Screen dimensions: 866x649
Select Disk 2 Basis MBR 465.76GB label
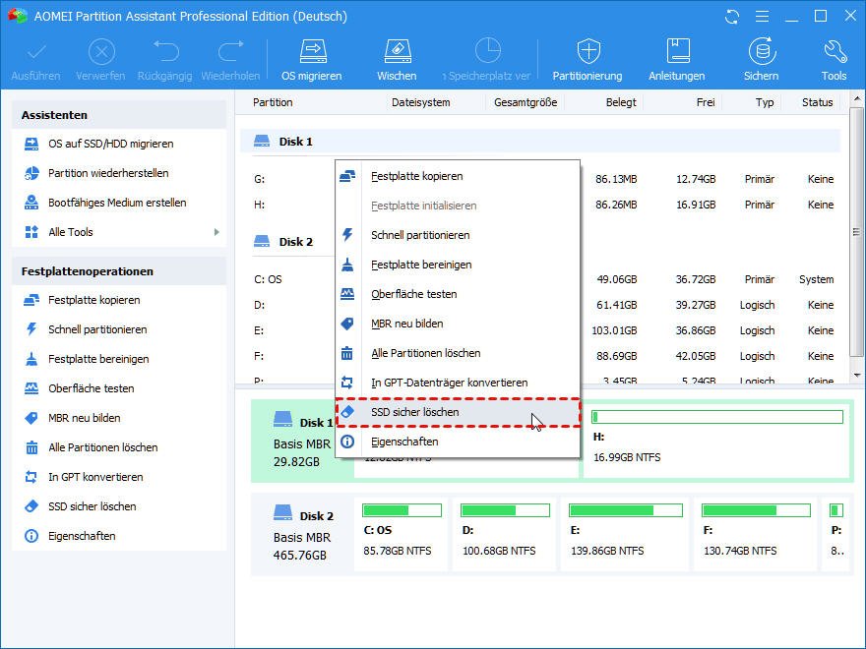pyautogui.click(x=304, y=535)
